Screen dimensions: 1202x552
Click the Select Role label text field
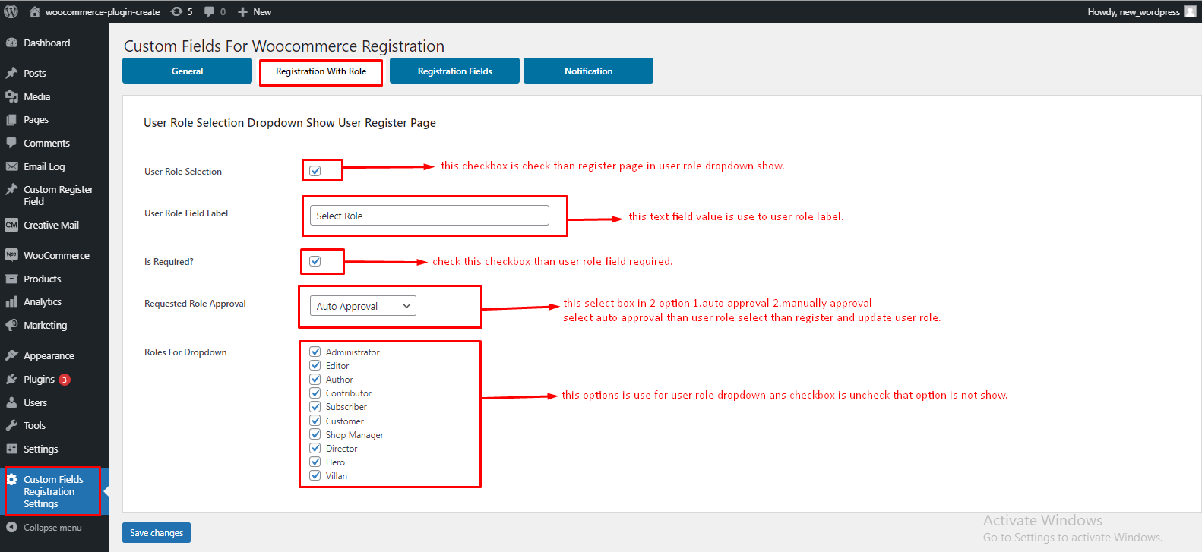click(x=429, y=216)
